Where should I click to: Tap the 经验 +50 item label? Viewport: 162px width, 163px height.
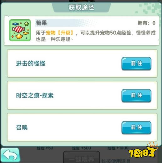tap(45, 148)
